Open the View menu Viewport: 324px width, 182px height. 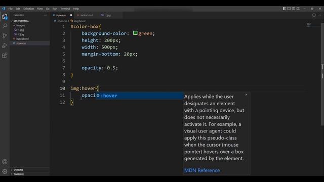40,9
